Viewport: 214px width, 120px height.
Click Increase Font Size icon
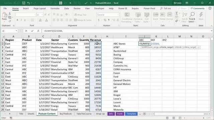click(45, 15)
